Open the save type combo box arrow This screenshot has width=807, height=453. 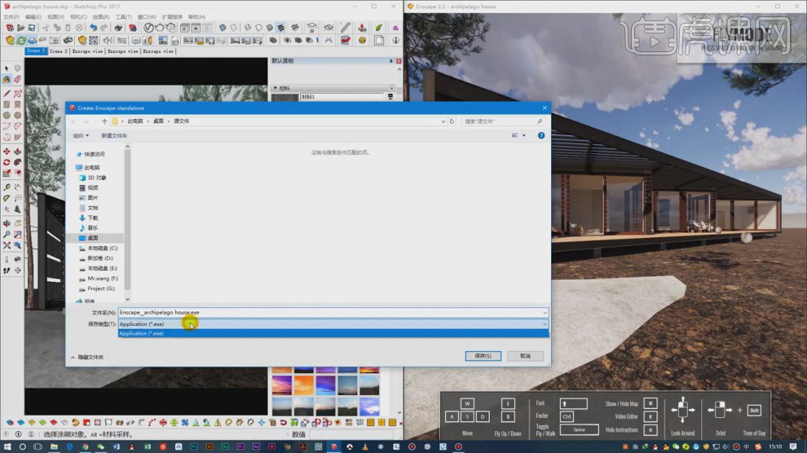545,324
